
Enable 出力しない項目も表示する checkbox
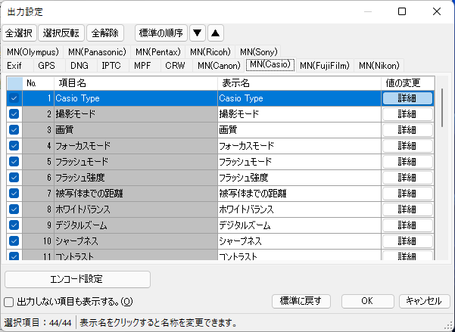coord(9,302)
